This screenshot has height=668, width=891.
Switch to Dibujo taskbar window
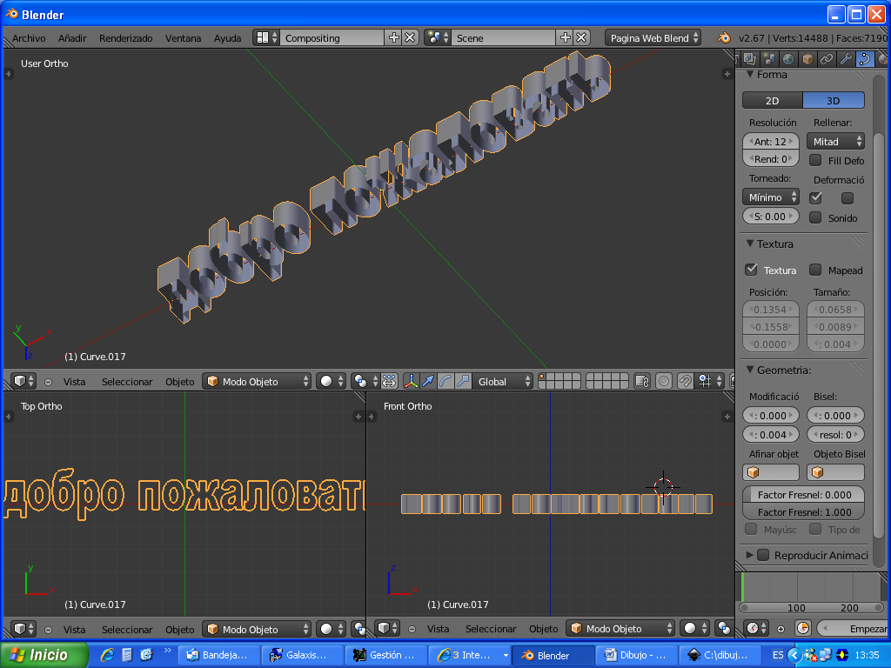[636, 655]
